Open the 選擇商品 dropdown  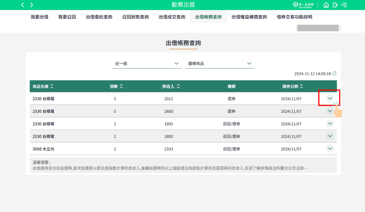[219, 64]
